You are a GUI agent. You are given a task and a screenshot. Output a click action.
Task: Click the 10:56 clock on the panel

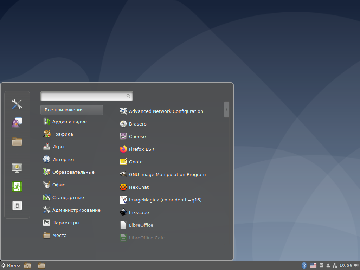point(346,265)
